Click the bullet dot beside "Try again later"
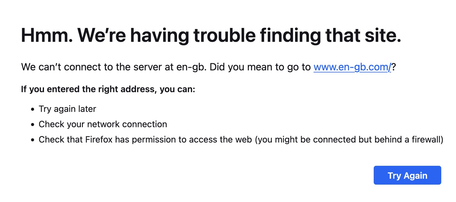This screenshot has height=202, width=456. coord(32,109)
